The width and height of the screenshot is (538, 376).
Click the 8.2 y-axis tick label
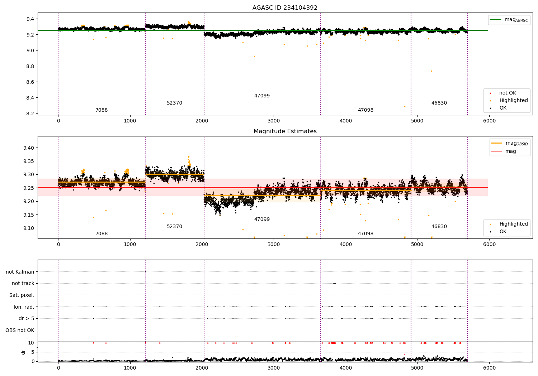(30, 114)
